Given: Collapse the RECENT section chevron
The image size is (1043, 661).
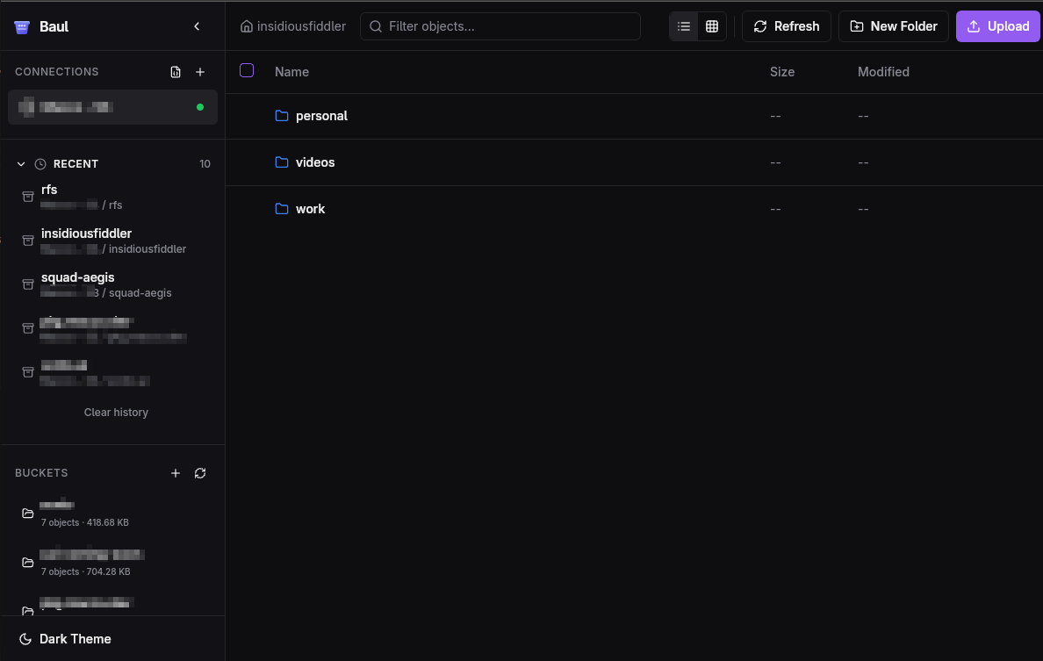Looking at the screenshot, I should point(20,163).
